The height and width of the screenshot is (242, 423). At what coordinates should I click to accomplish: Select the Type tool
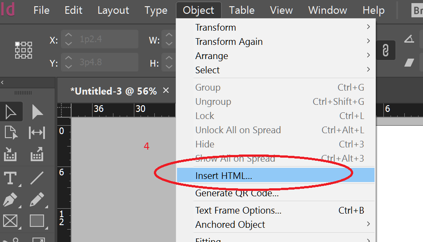pos(11,178)
